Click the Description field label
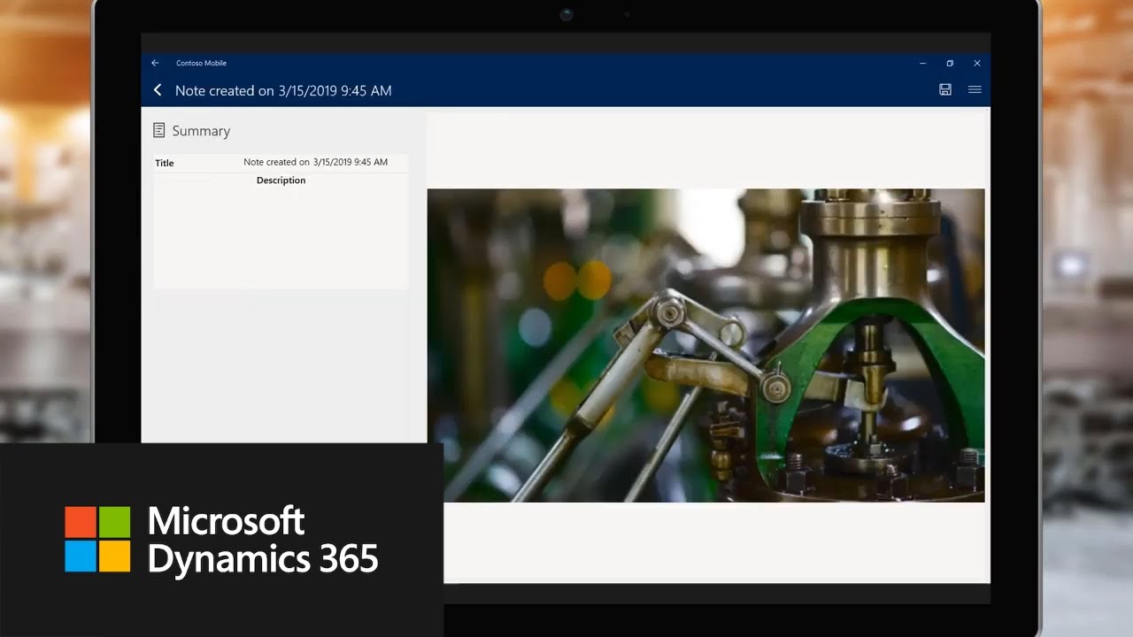 (281, 180)
